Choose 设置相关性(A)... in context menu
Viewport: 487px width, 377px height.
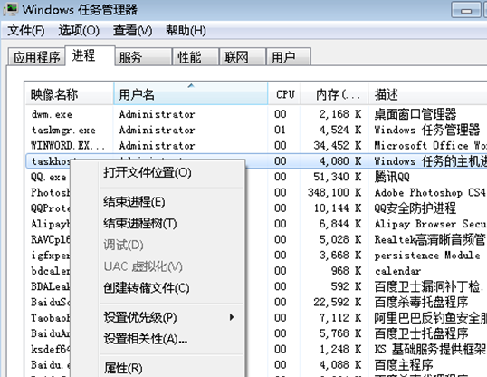[x=146, y=339]
